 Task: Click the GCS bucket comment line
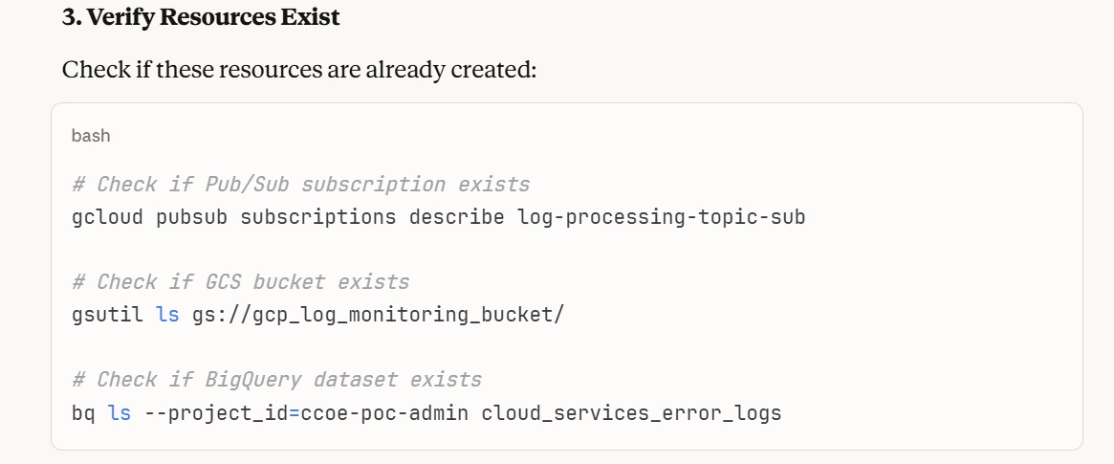tap(240, 282)
